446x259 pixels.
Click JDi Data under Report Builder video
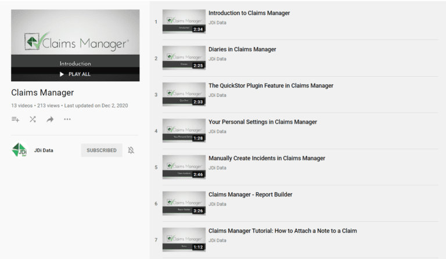pos(217,204)
